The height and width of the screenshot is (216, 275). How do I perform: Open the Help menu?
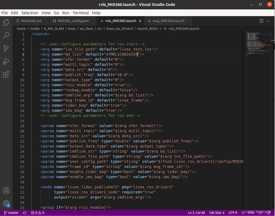coord(96,13)
